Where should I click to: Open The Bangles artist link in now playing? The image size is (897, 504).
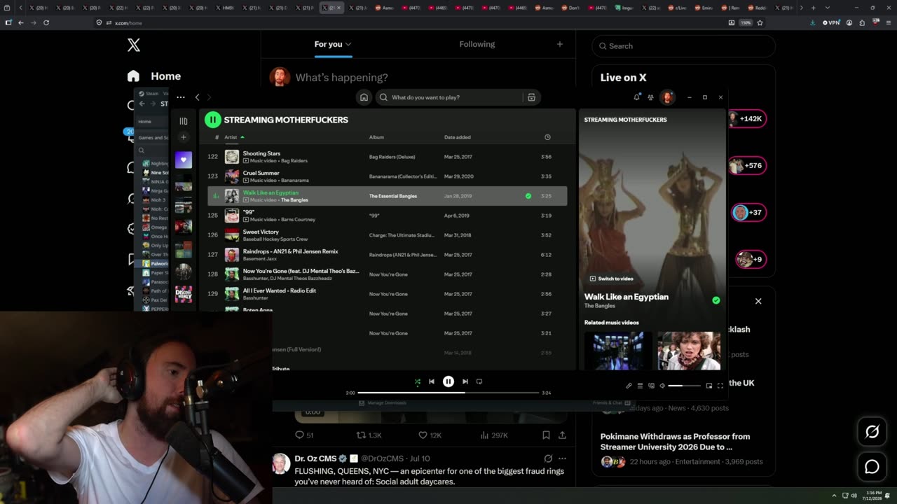(600, 306)
